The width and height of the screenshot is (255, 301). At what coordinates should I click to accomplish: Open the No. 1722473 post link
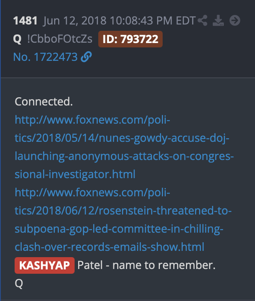(x=45, y=57)
